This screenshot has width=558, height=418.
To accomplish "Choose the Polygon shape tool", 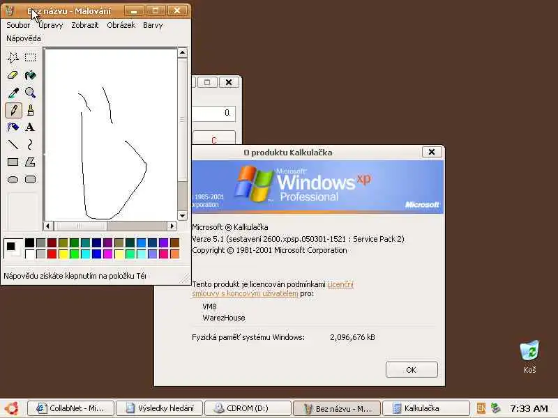I will (30, 162).
